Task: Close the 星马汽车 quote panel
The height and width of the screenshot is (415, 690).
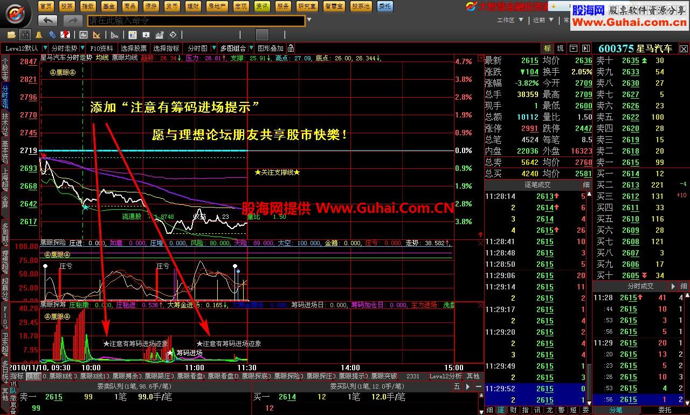Action: click(684, 49)
